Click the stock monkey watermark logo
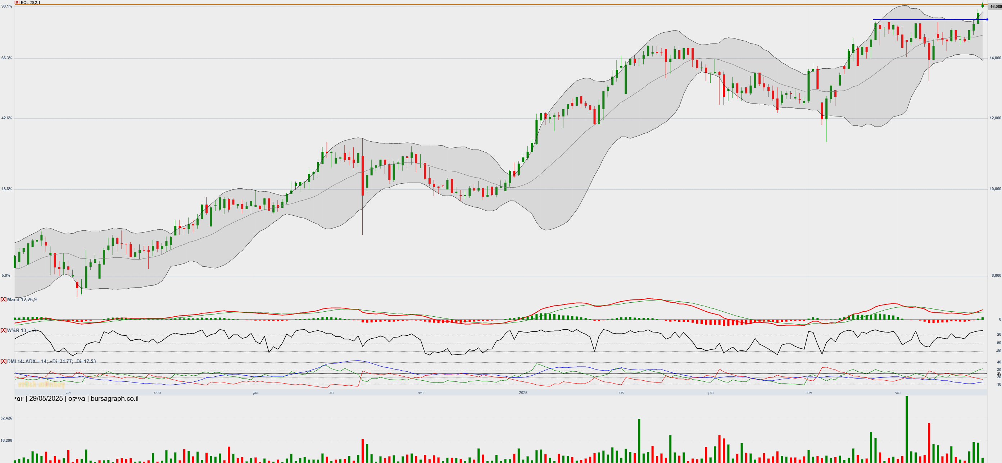Viewport: 1002px width, 463px height. click(41, 385)
